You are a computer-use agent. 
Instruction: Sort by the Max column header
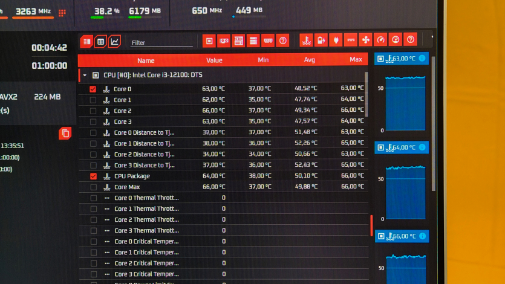click(356, 60)
